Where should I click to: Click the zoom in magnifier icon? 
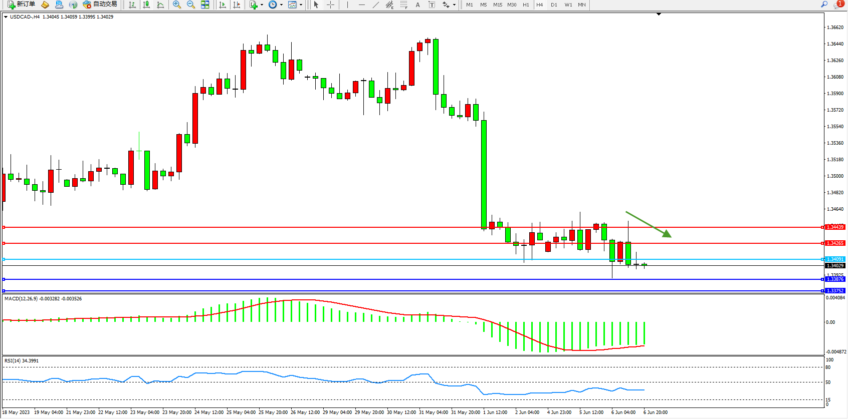[x=176, y=5]
